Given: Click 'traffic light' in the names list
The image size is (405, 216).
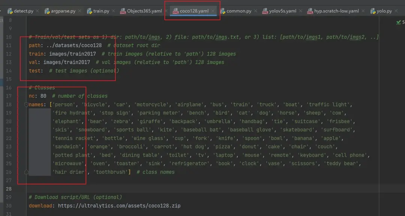Looking at the screenshot, I should pos(328,105).
